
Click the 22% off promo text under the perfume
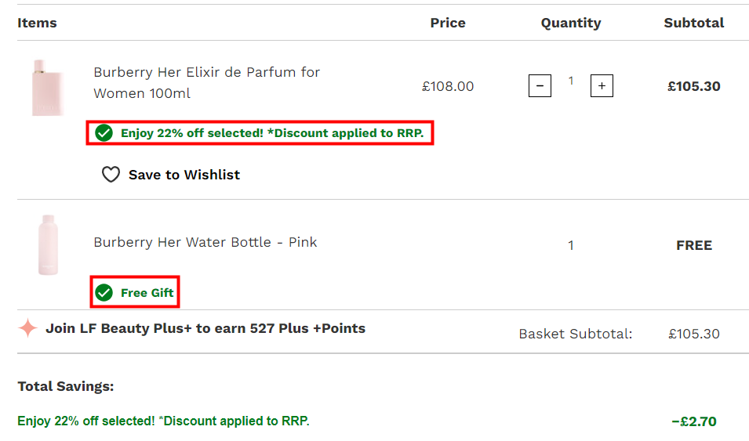tap(272, 133)
